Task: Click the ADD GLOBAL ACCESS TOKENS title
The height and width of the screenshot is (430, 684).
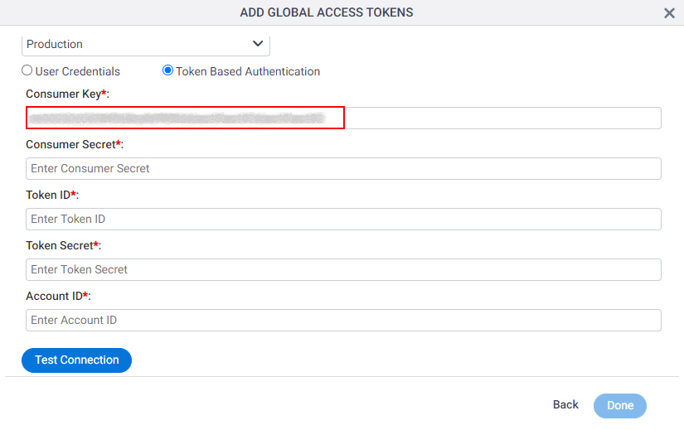Action: 327,12
